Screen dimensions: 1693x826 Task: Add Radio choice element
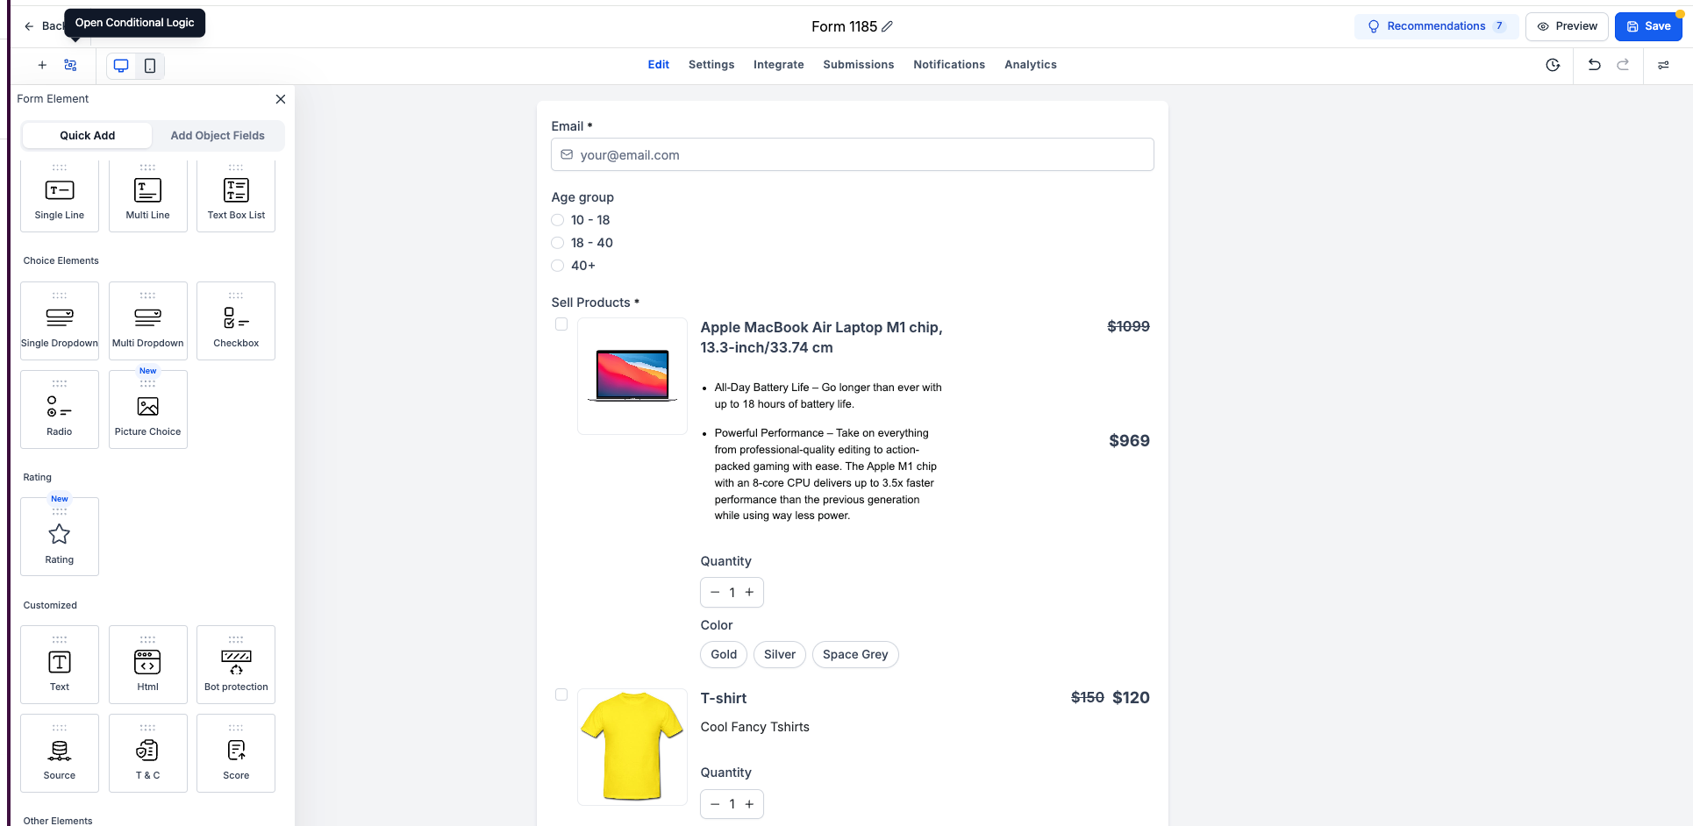click(60, 409)
